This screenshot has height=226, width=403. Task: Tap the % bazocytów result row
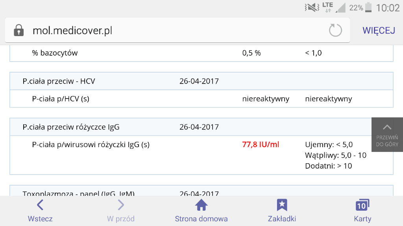pyautogui.click(x=55, y=53)
